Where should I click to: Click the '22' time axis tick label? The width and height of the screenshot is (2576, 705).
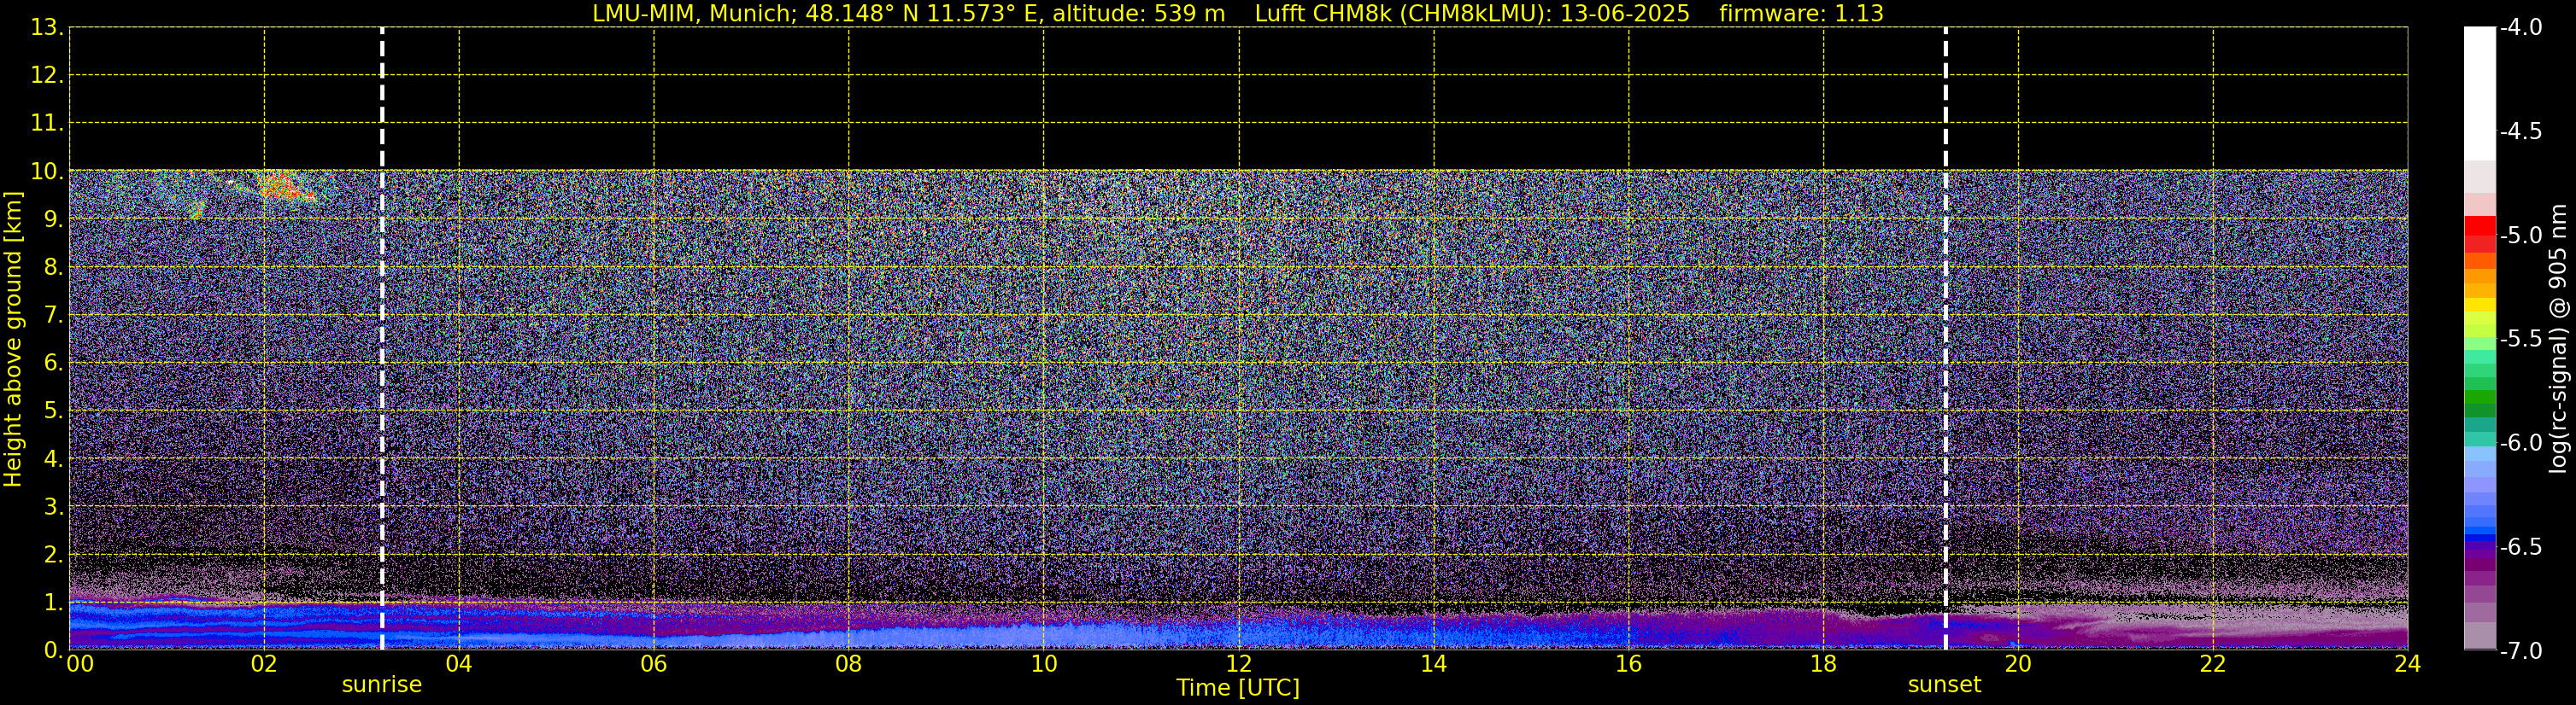[x=2213, y=664]
